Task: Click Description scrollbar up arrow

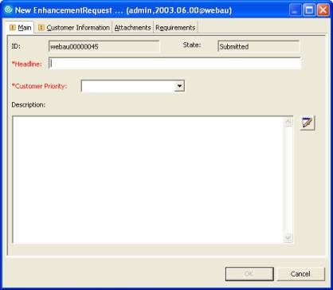Action: [x=288, y=122]
